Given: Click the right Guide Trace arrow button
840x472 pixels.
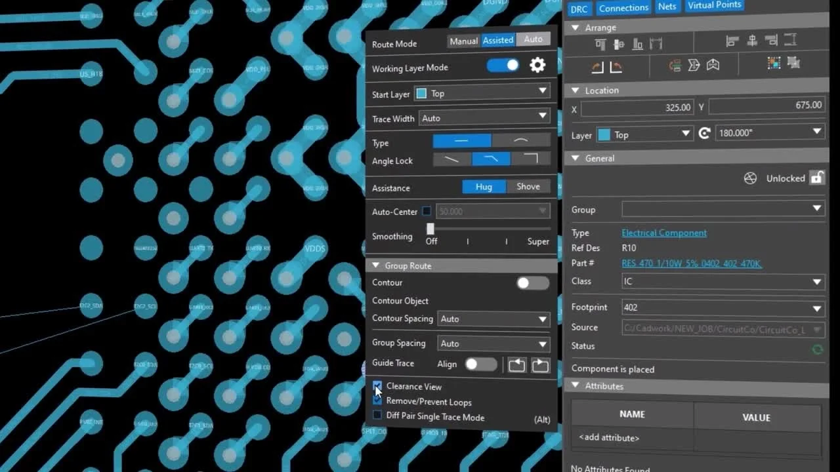Looking at the screenshot, I should tap(540, 365).
